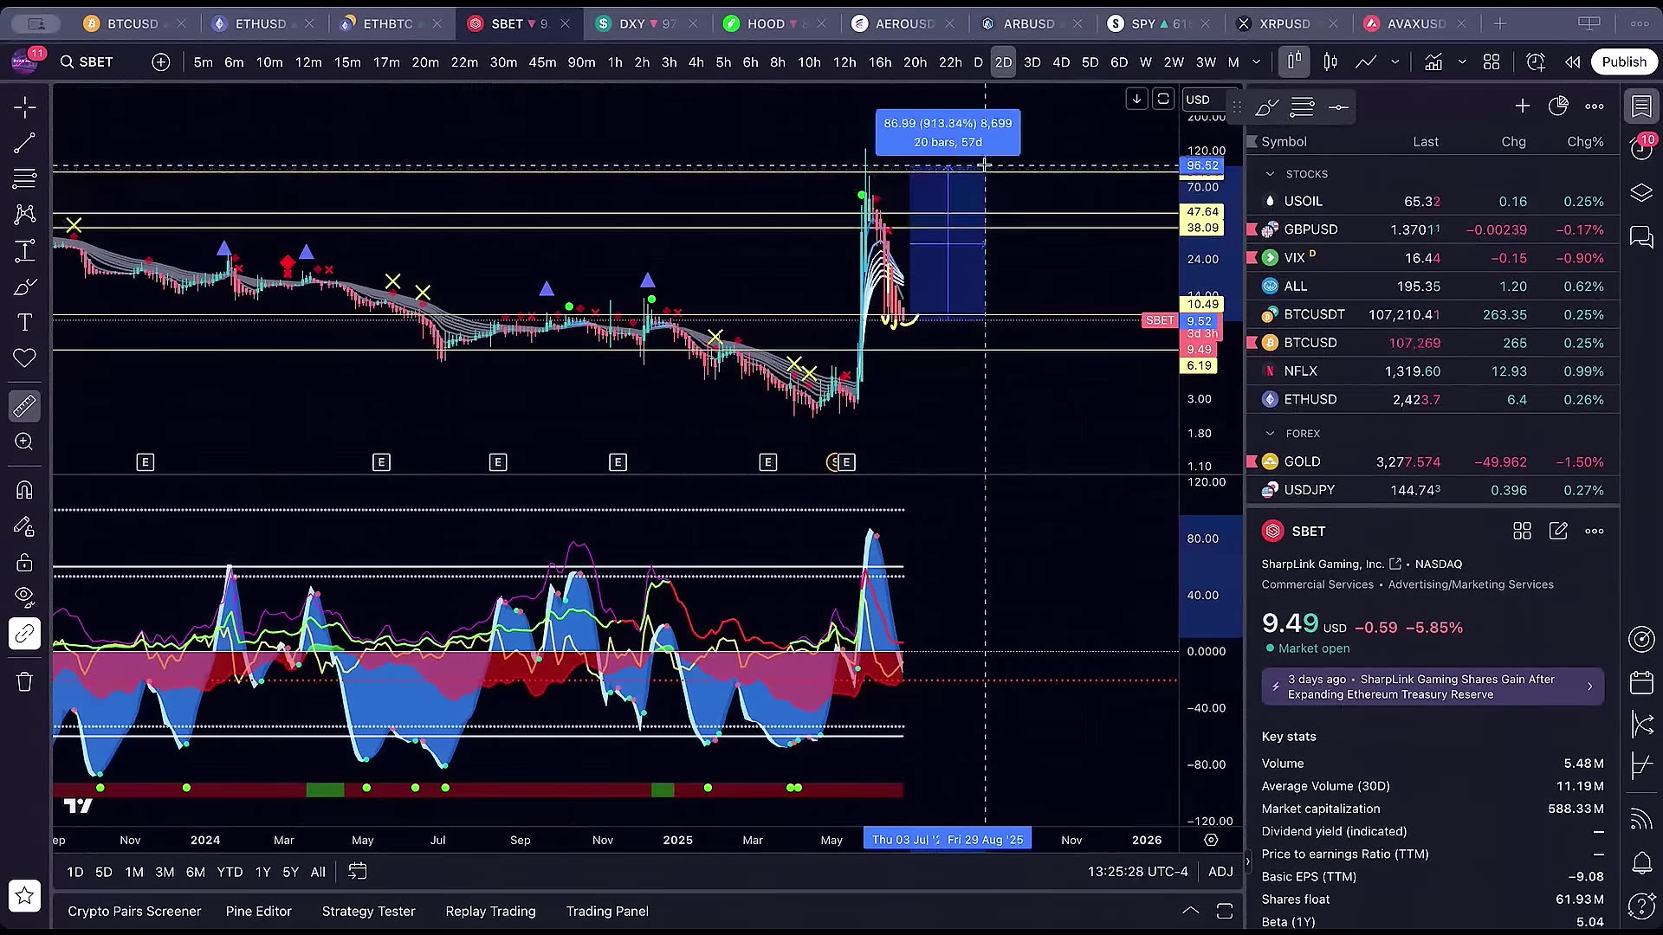Click the Publish button
1663x935 pixels.
pos(1623,61)
